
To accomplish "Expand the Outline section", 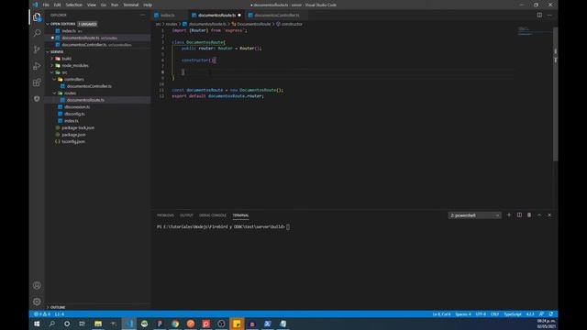I will pos(57,307).
